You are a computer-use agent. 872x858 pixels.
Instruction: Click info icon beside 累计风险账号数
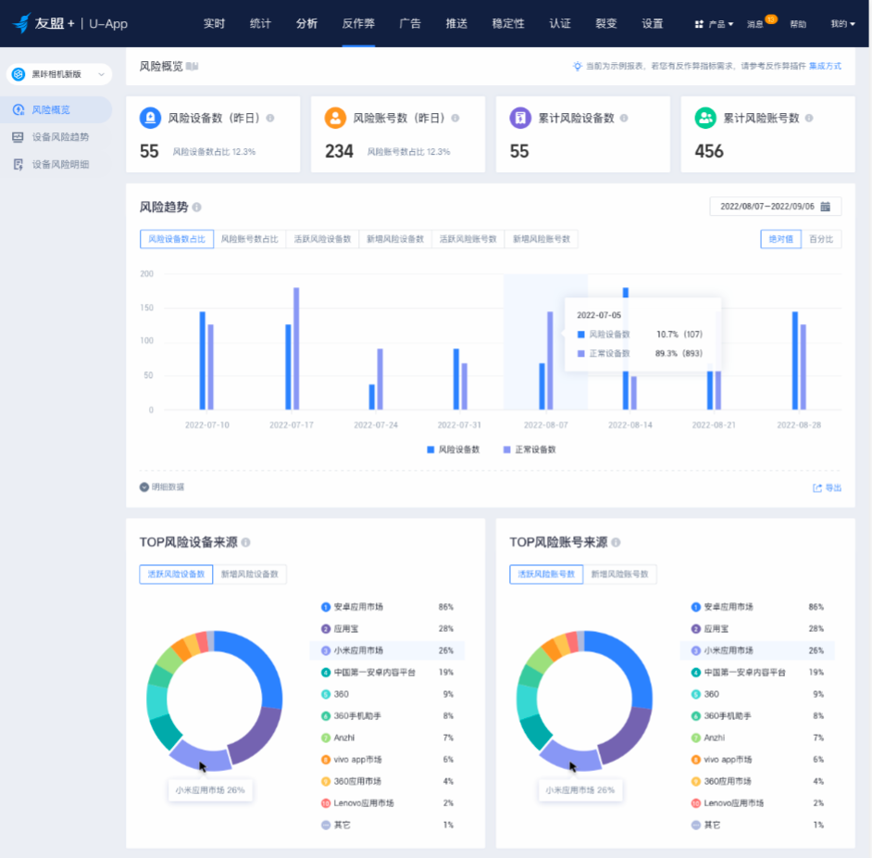pyautogui.click(x=809, y=118)
